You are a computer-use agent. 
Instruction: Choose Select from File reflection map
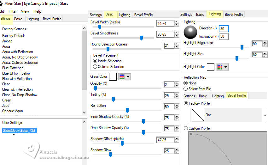(197, 89)
